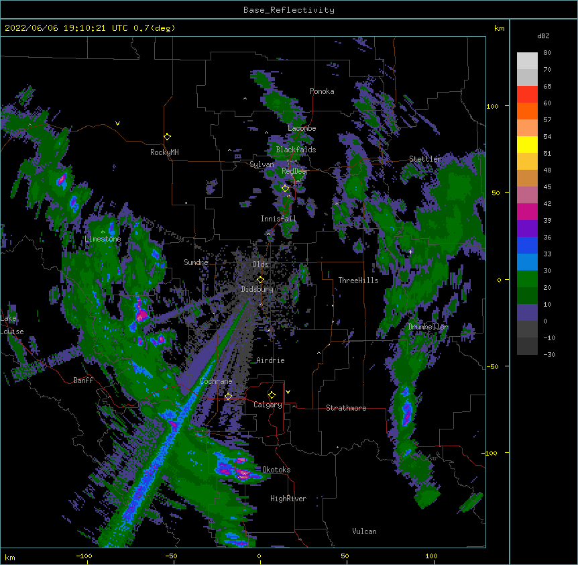
Task: Click the yellow diamond marker above RockyMH
Action: click(168, 137)
